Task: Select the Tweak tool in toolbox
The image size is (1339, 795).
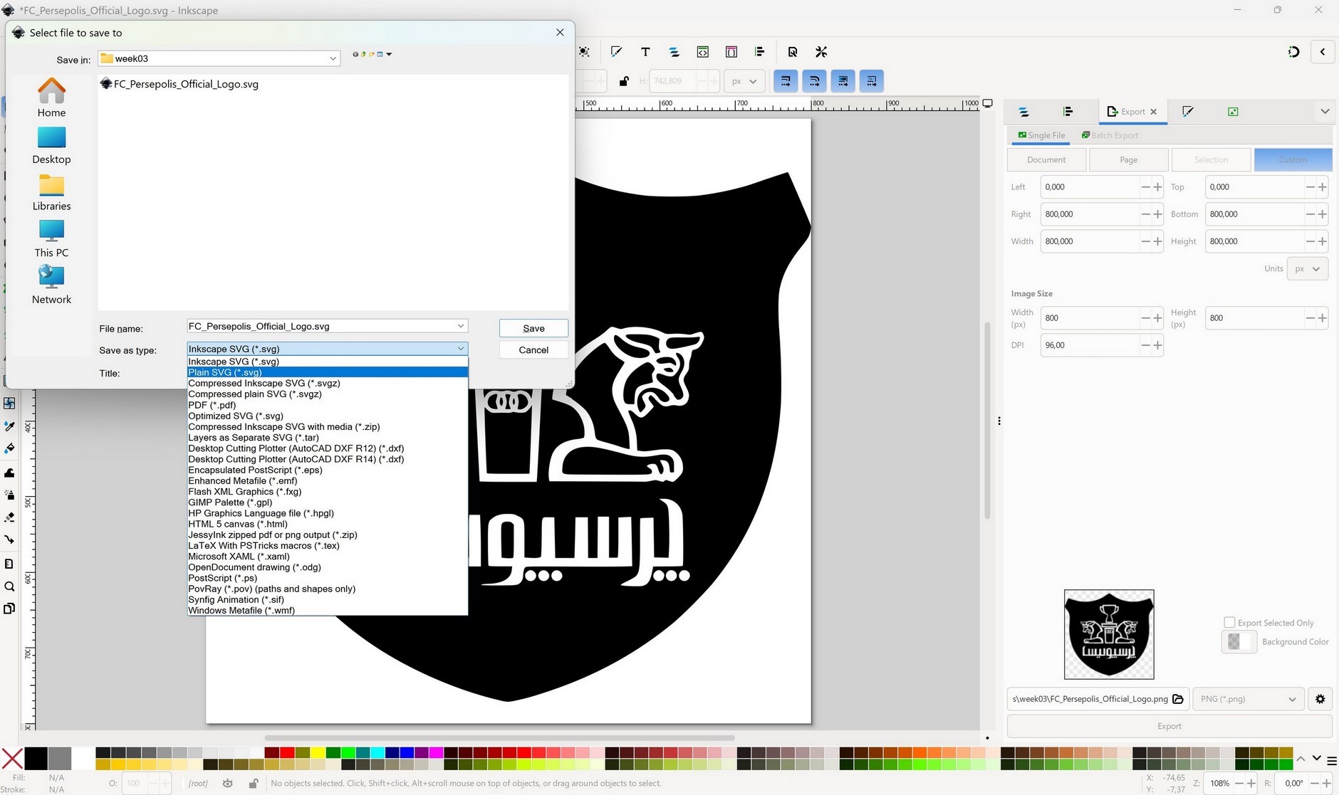Action: 9,473
